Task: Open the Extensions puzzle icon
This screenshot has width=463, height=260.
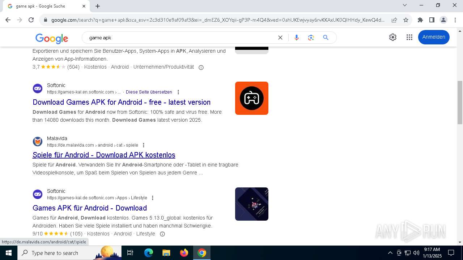Action: [x=420, y=20]
